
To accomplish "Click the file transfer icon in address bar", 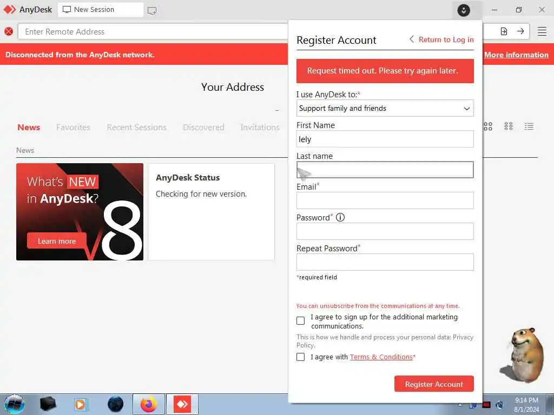I will click(504, 31).
